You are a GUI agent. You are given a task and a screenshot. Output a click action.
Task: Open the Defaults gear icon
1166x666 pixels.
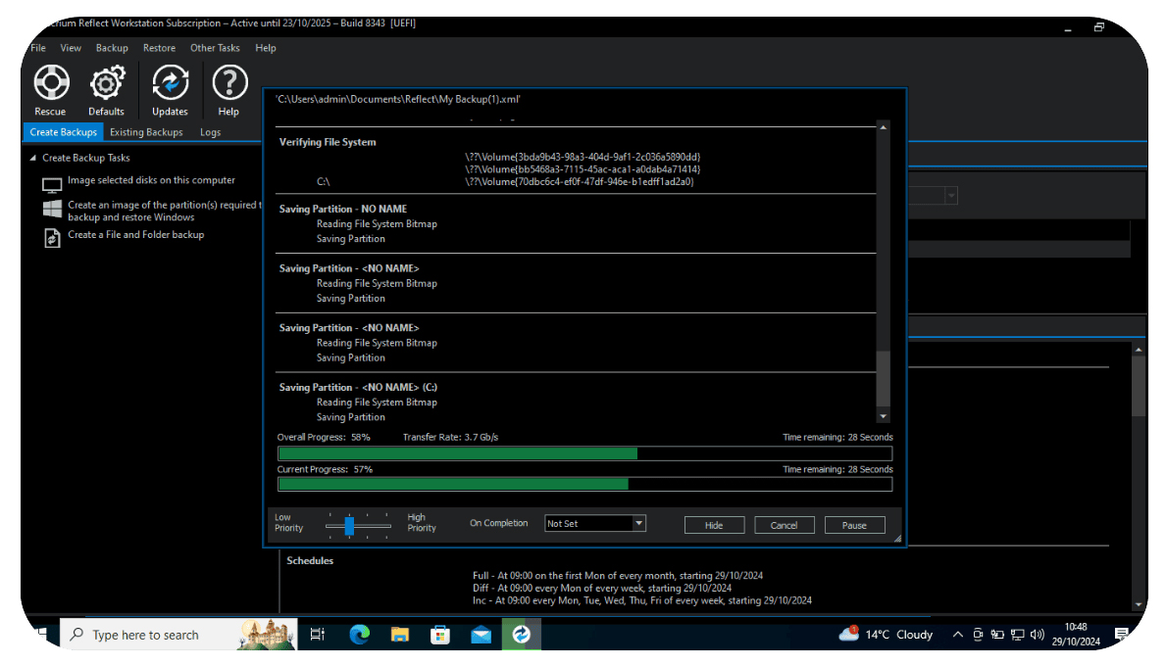106,84
